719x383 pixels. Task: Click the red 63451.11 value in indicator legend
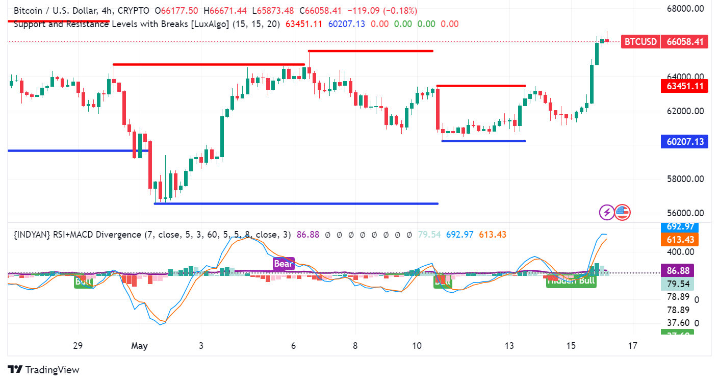point(304,23)
